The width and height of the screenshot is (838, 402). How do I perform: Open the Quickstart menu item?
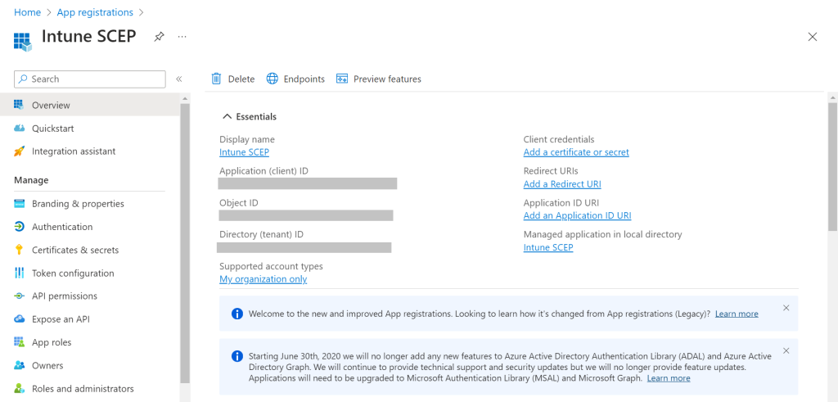[x=90, y=129]
